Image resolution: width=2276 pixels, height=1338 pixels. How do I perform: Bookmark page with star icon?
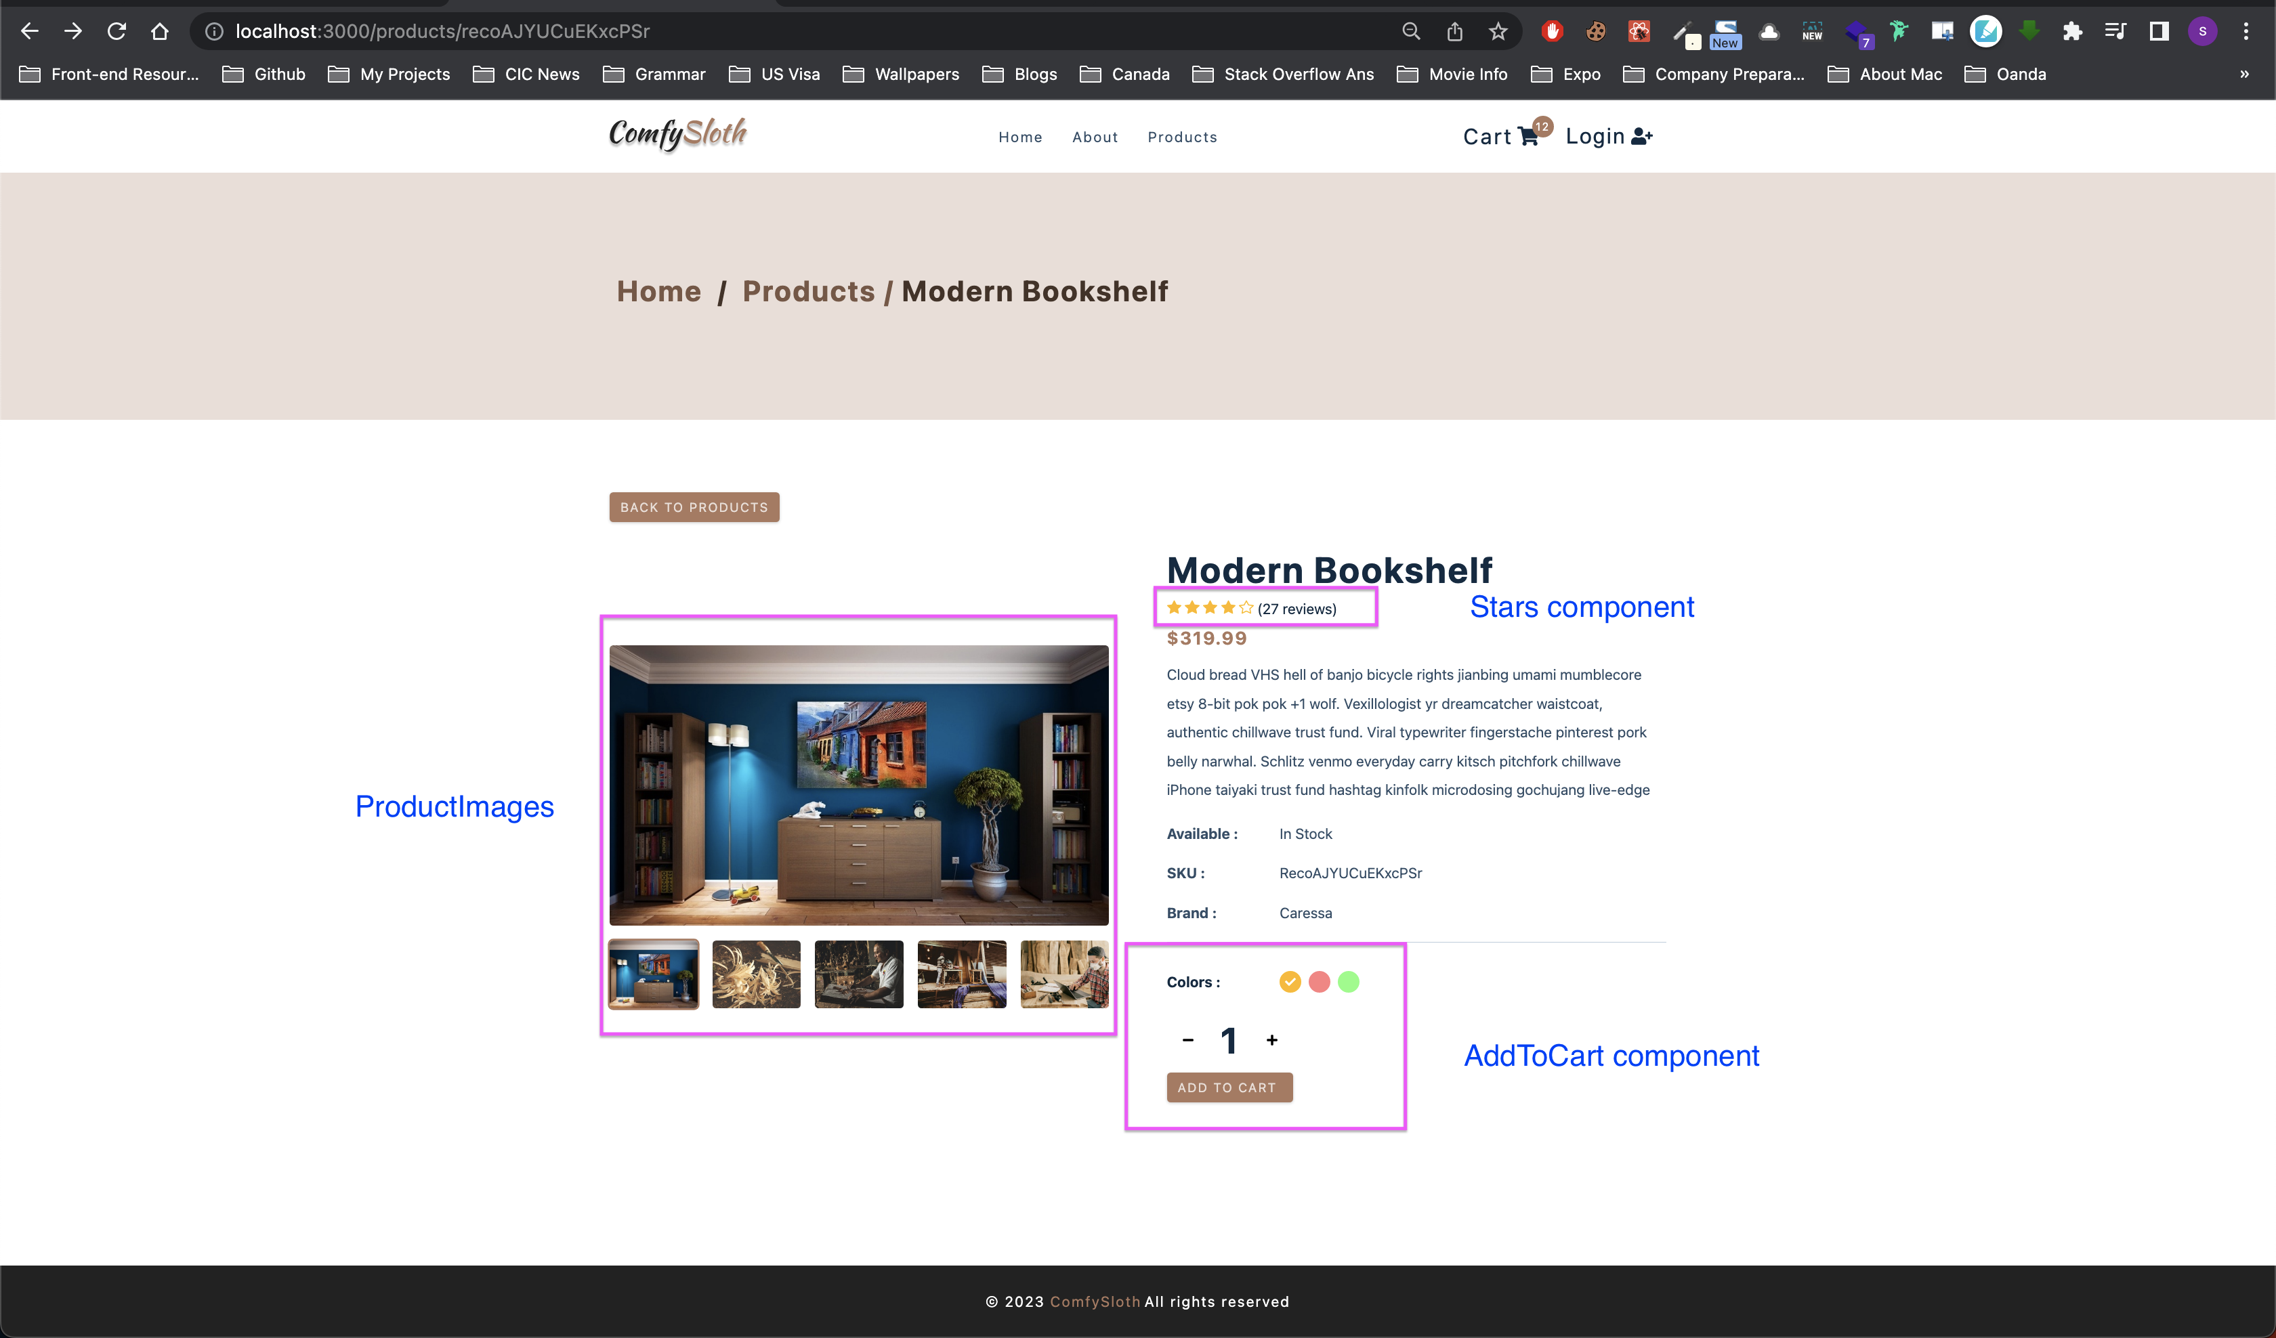(1498, 32)
